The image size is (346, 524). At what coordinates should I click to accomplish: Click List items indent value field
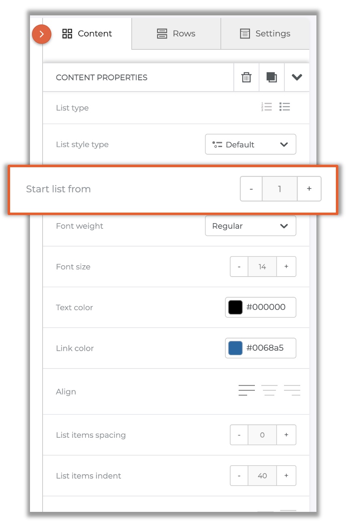pyautogui.click(x=262, y=476)
